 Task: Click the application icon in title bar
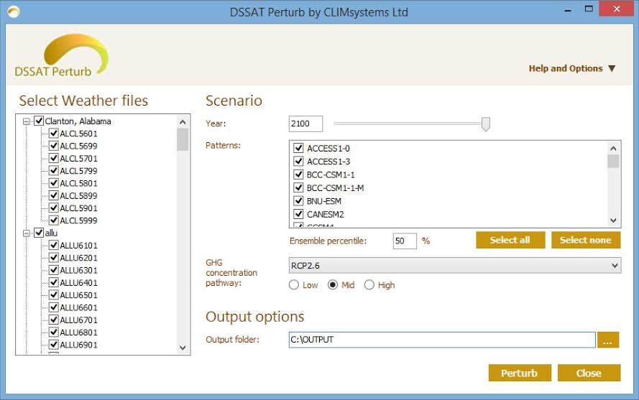[14, 11]
